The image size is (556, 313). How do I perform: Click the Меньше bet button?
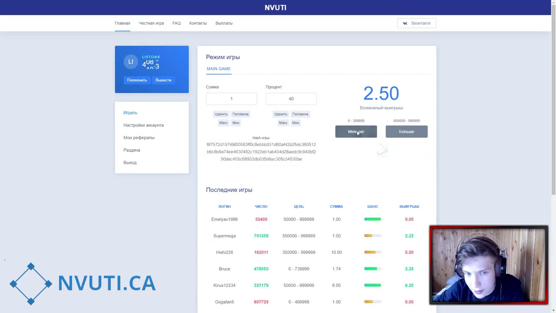point(356,132)
